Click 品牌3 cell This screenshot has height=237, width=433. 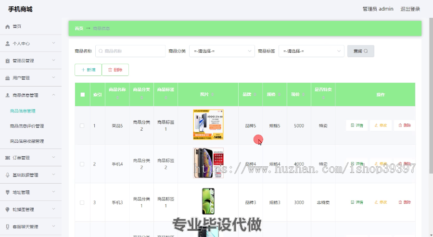click(x=251, y=202)
